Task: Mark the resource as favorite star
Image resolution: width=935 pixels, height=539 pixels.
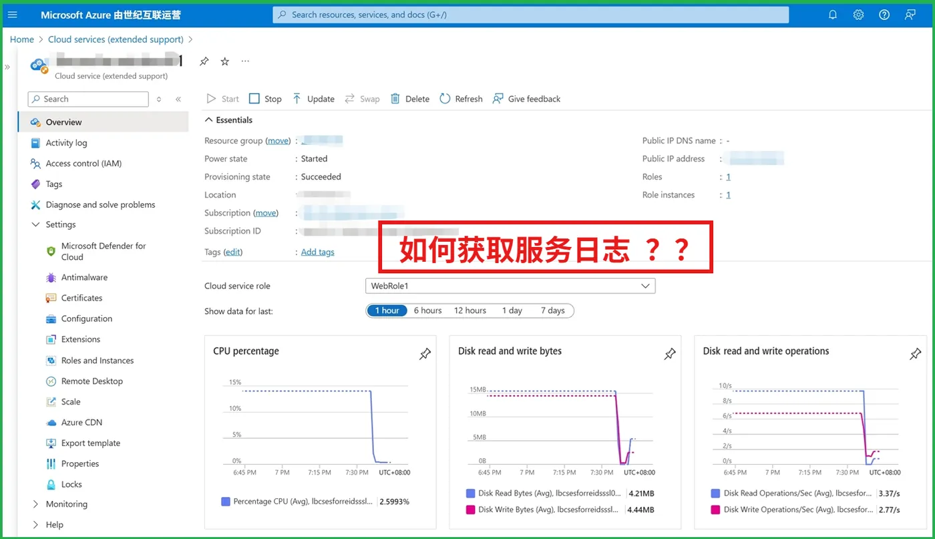Action: (x=225, y=61)
